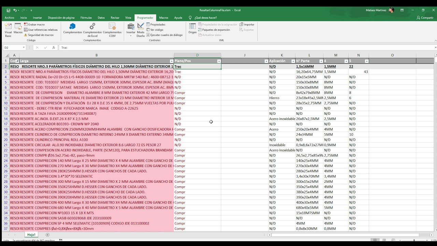Select column D header
The height and width of the screenshot is (246, 437).
point(197,55)
